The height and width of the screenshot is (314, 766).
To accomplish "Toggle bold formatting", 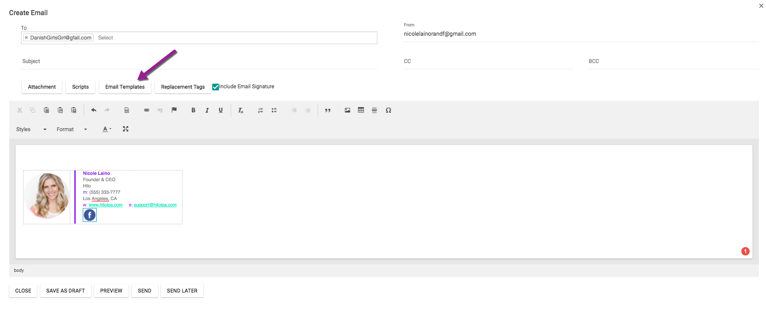I will tap(193, 110).
